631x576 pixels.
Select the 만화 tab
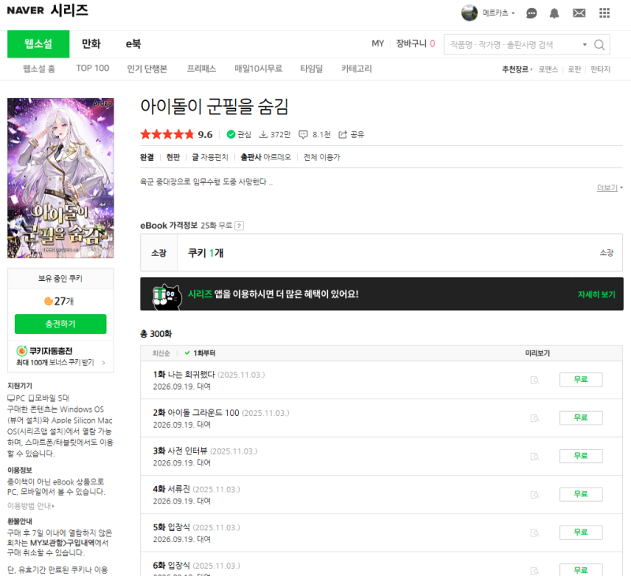[x=91, y=44]
